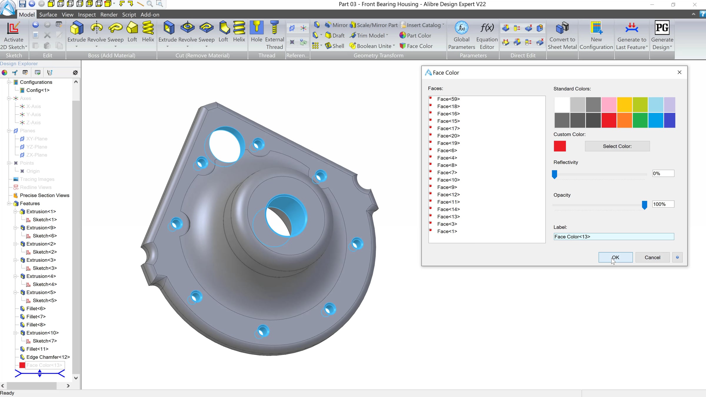Cancel the Face Color dialog

click(x=652, y=257)
